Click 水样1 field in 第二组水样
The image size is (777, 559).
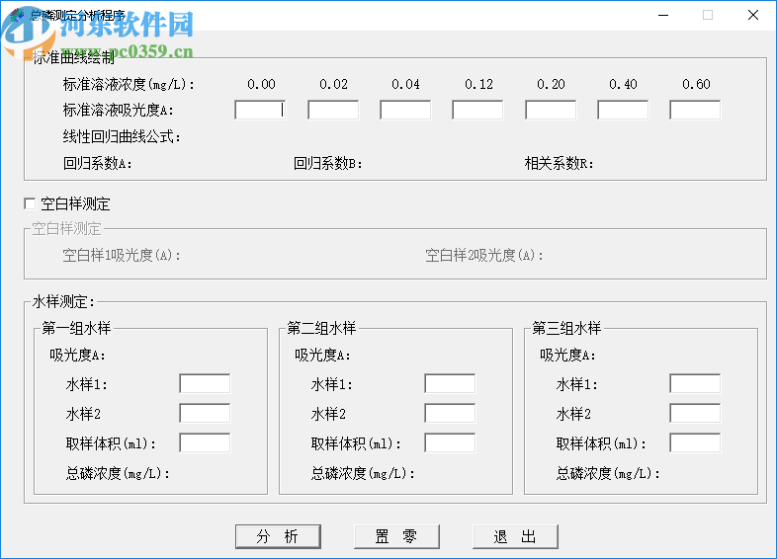pos(450,384)
